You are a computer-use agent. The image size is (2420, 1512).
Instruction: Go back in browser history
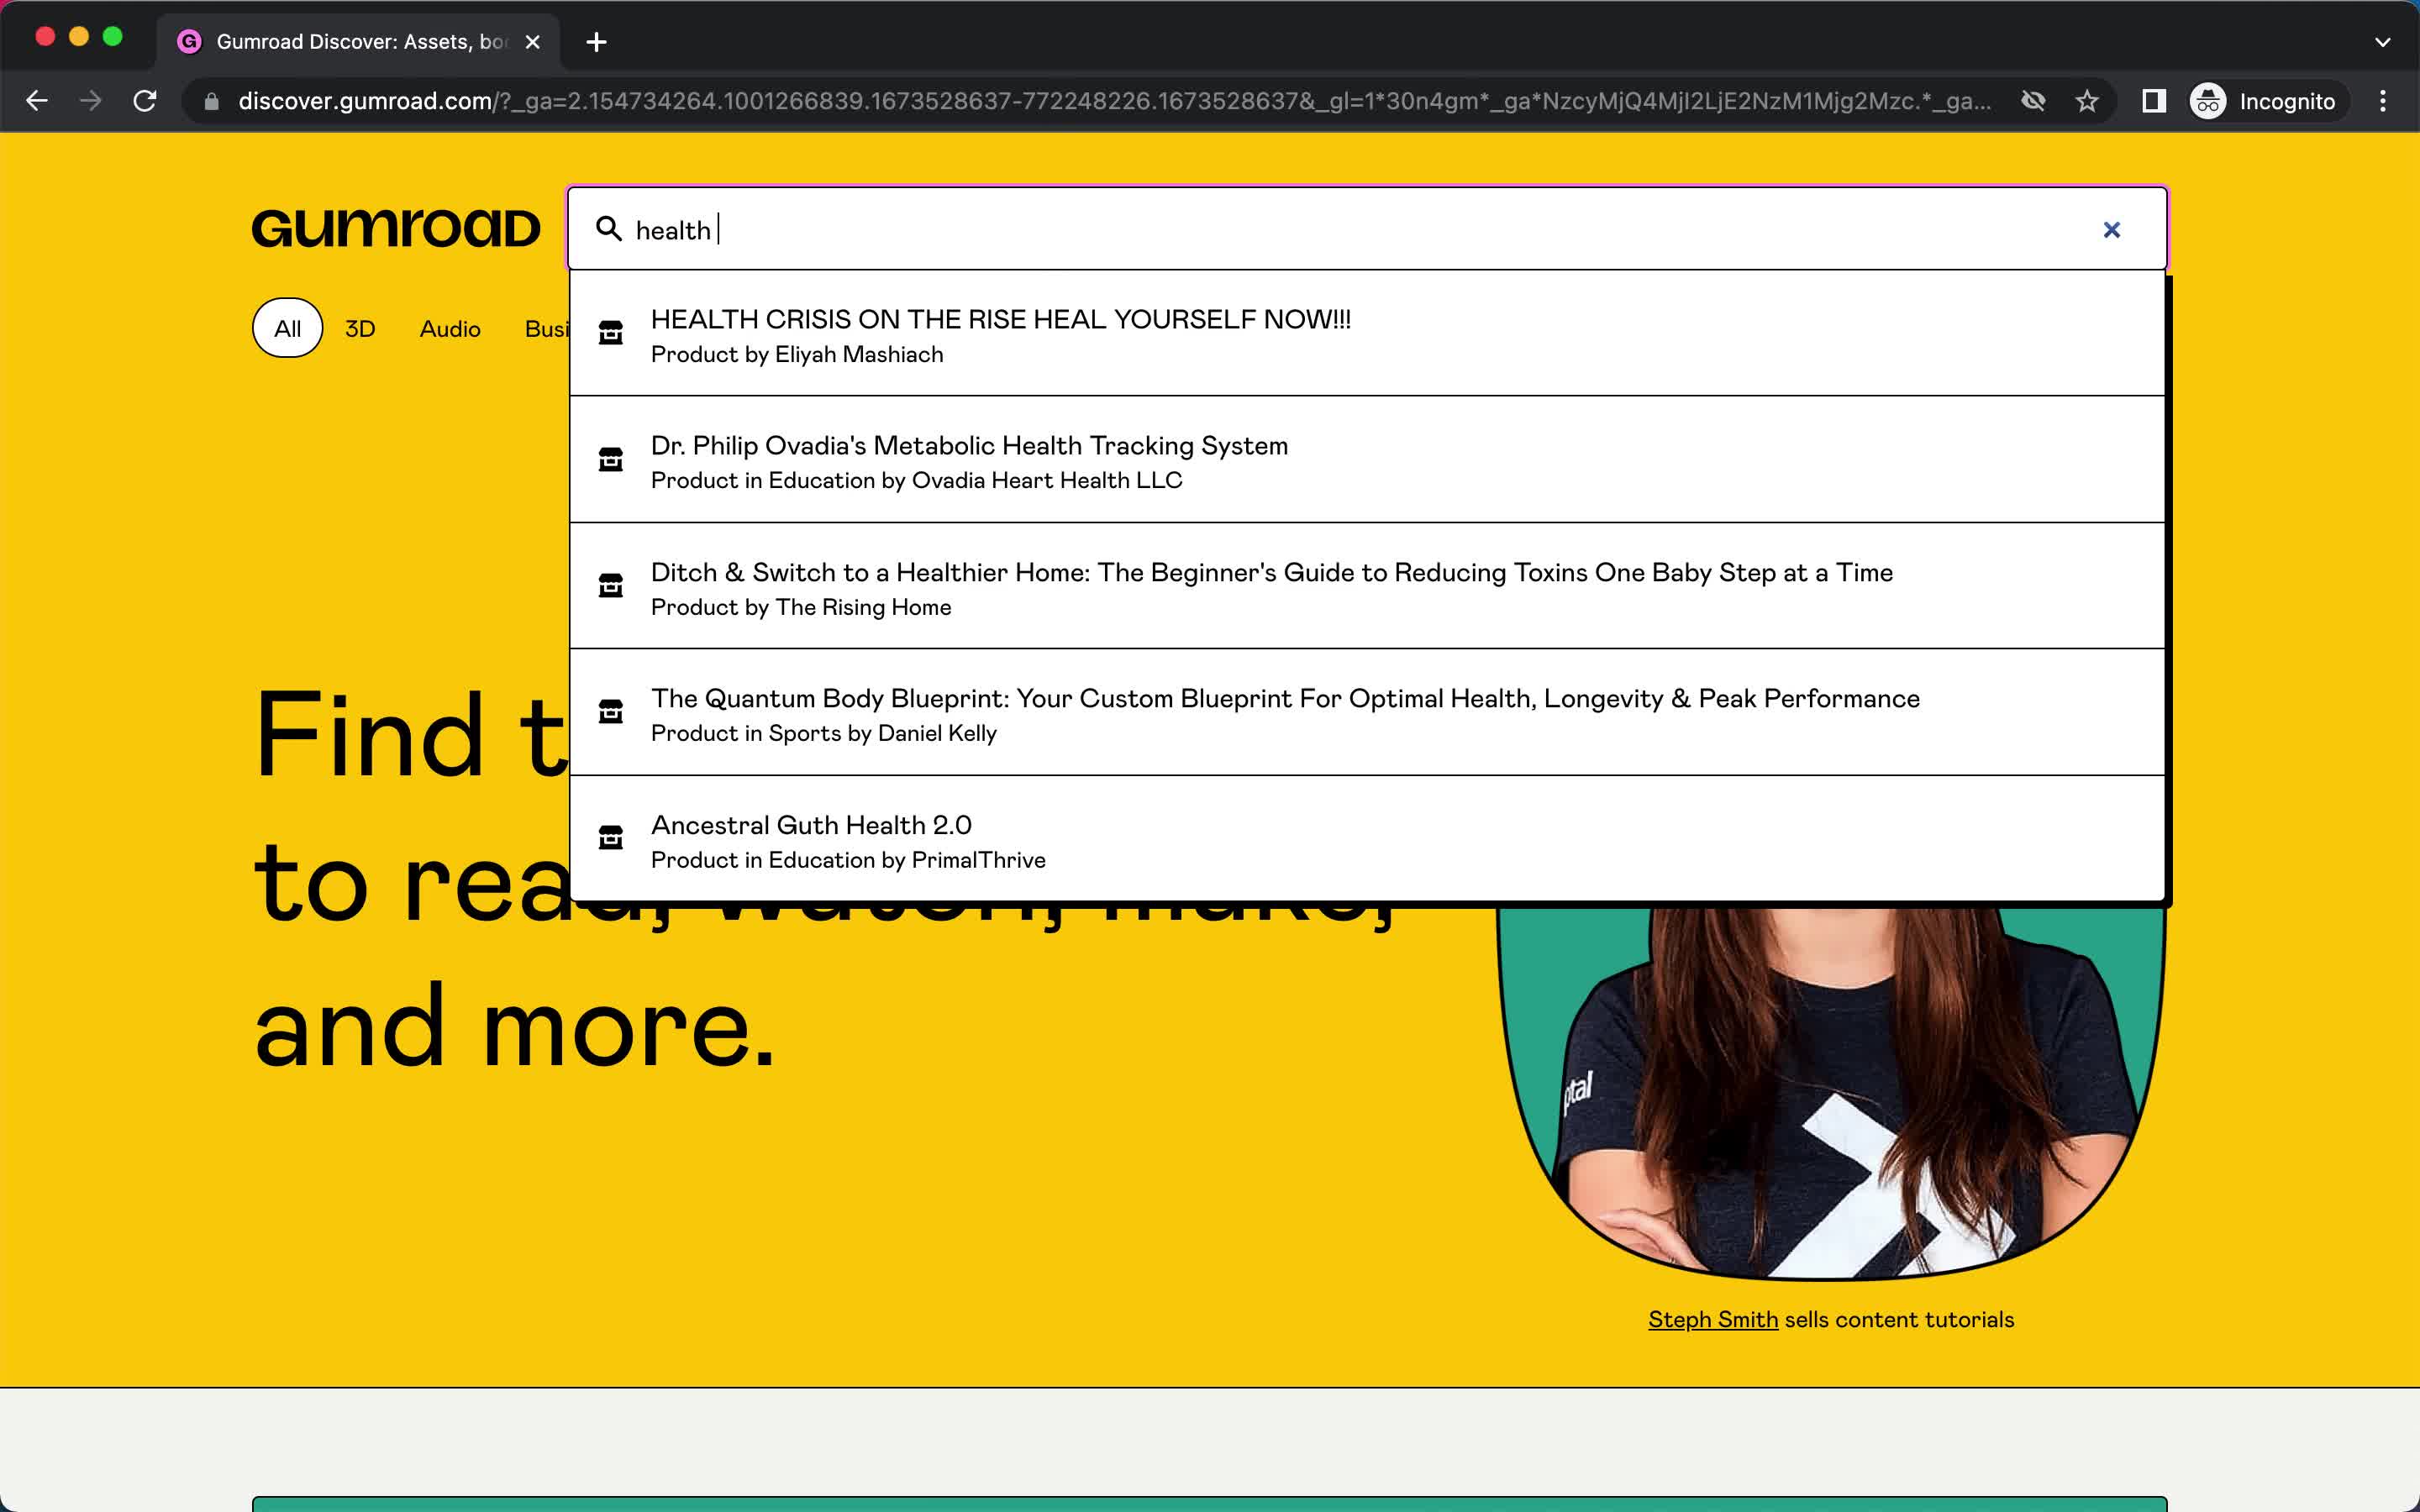(37, 101)
